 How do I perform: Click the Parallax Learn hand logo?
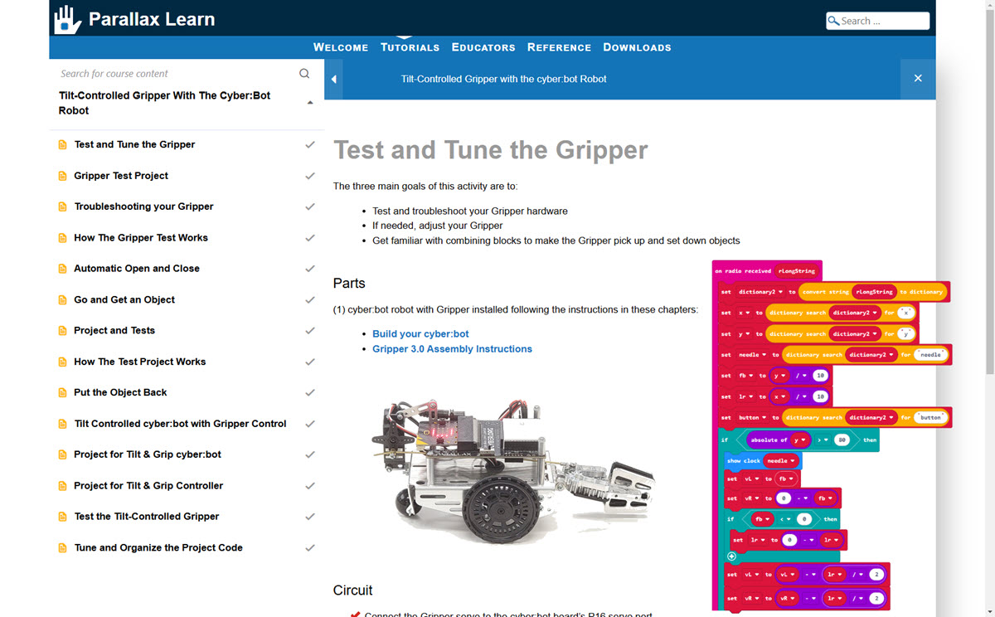click(66, 19)
